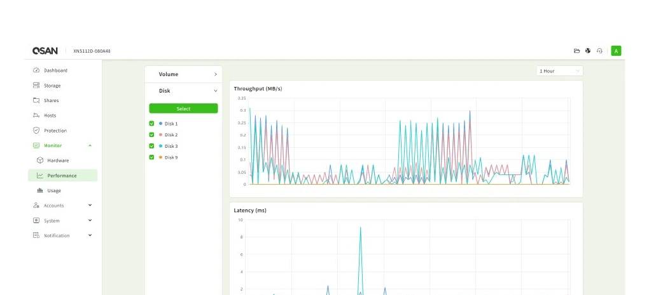Click the QSAN logo

pos(45,51)
